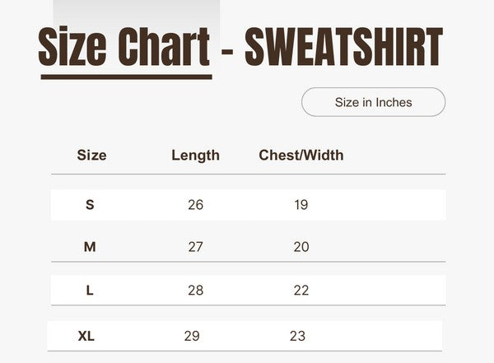Click the chest width value 23

click(297, 336)
